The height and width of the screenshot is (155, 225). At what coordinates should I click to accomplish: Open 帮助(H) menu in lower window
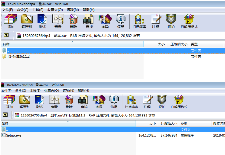(83, 90)
